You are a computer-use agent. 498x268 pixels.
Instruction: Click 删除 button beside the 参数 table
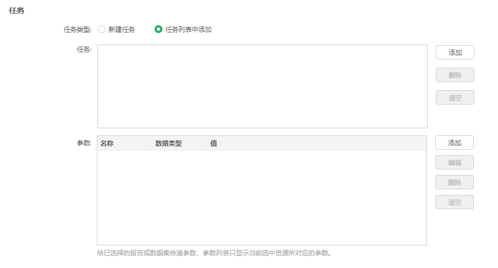(x=454, y=182)
